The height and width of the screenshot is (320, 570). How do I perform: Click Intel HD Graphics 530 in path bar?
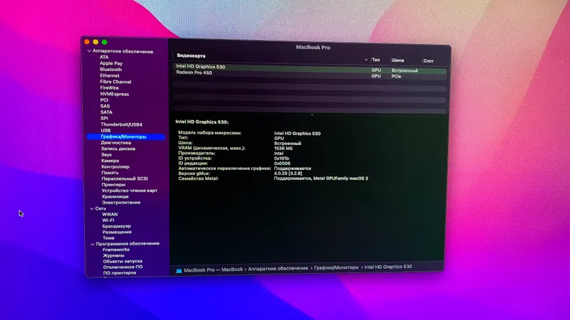[x=388, y=267]
